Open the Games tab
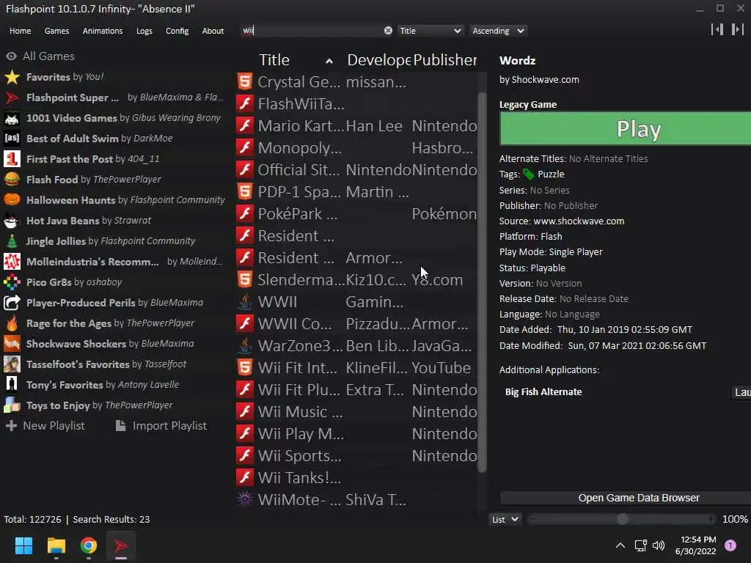The height and width of the screenshot is (563, 751). coord(56,31)
